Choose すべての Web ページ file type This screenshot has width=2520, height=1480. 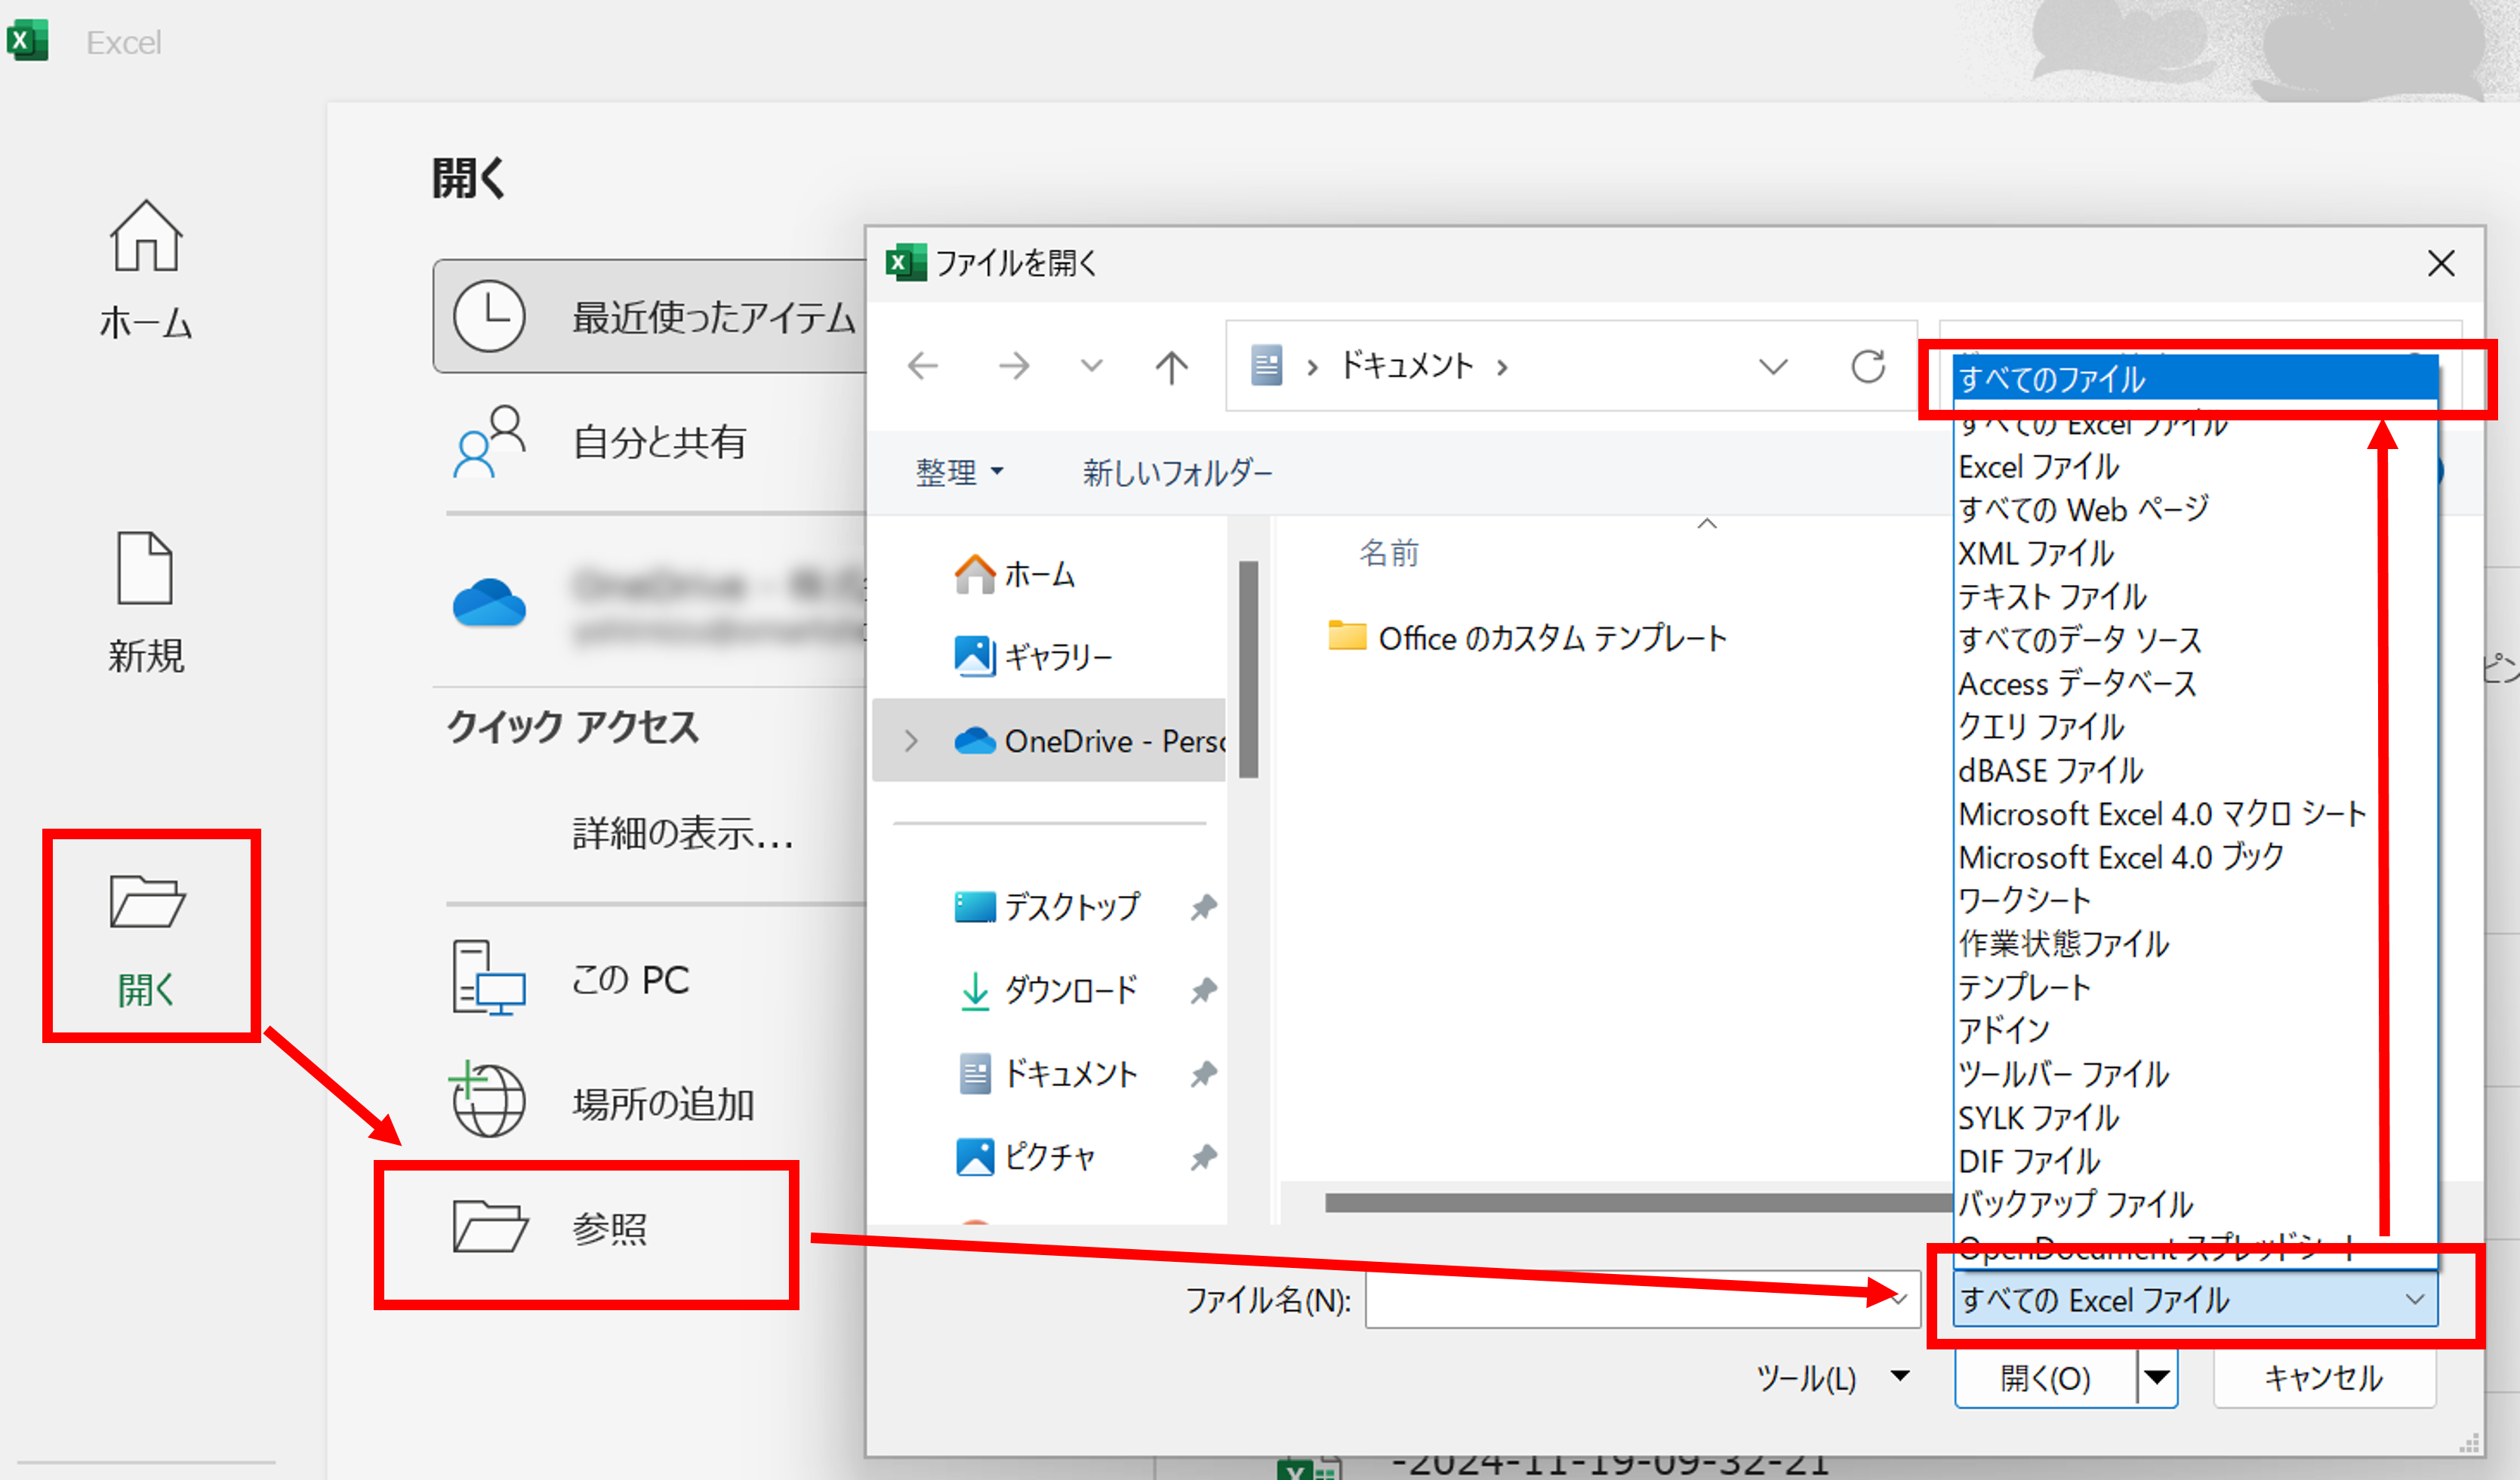click(2195, 509)
